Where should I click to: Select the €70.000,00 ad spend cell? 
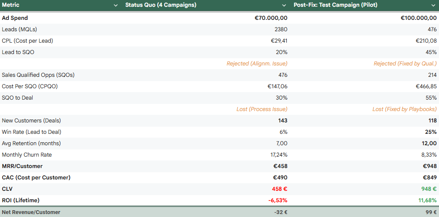271,18
